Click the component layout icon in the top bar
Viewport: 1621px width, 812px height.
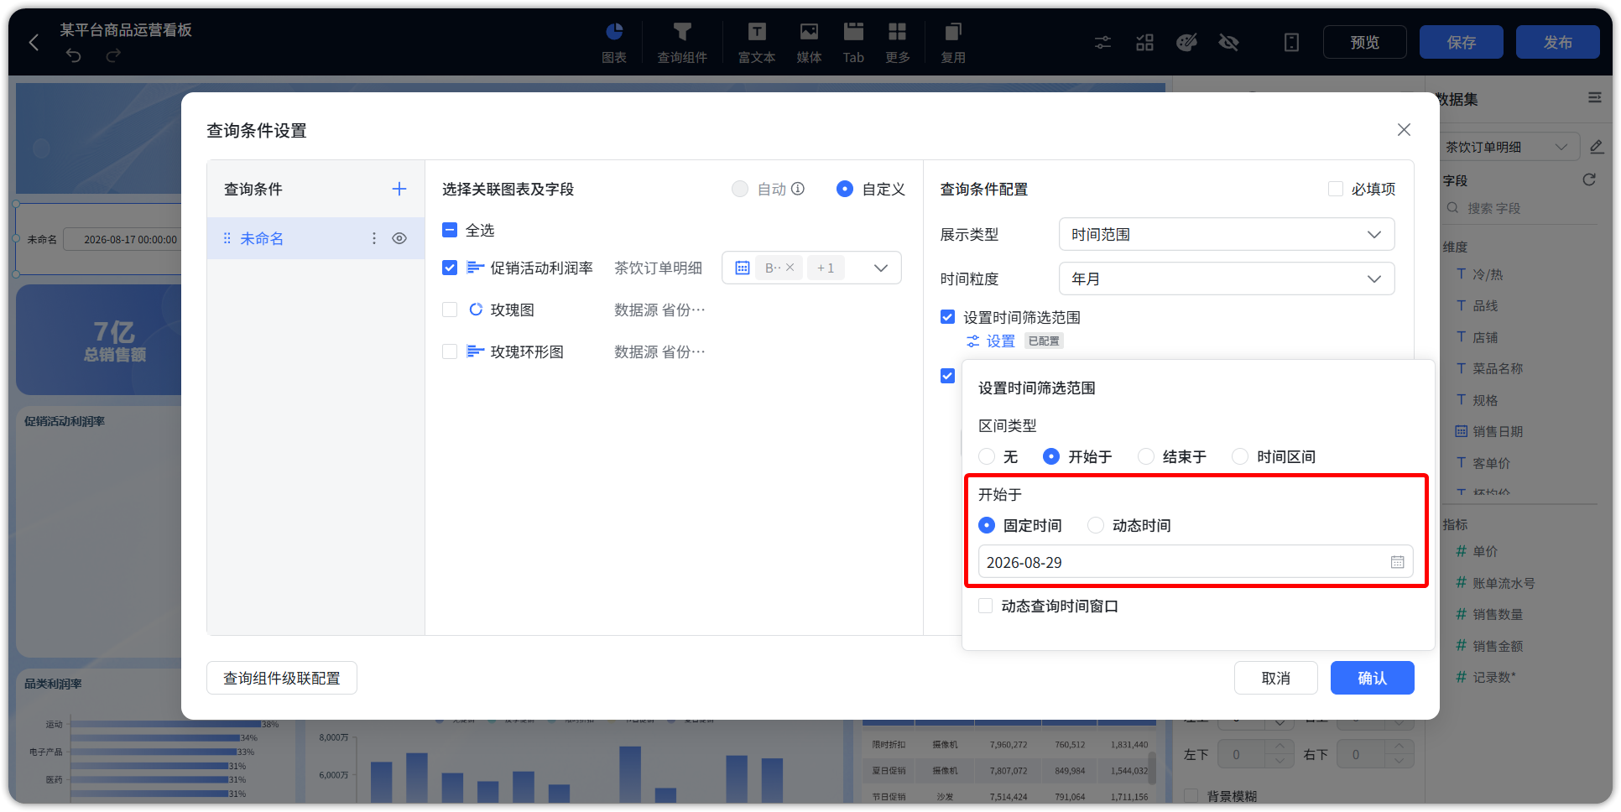[1145, 42]
